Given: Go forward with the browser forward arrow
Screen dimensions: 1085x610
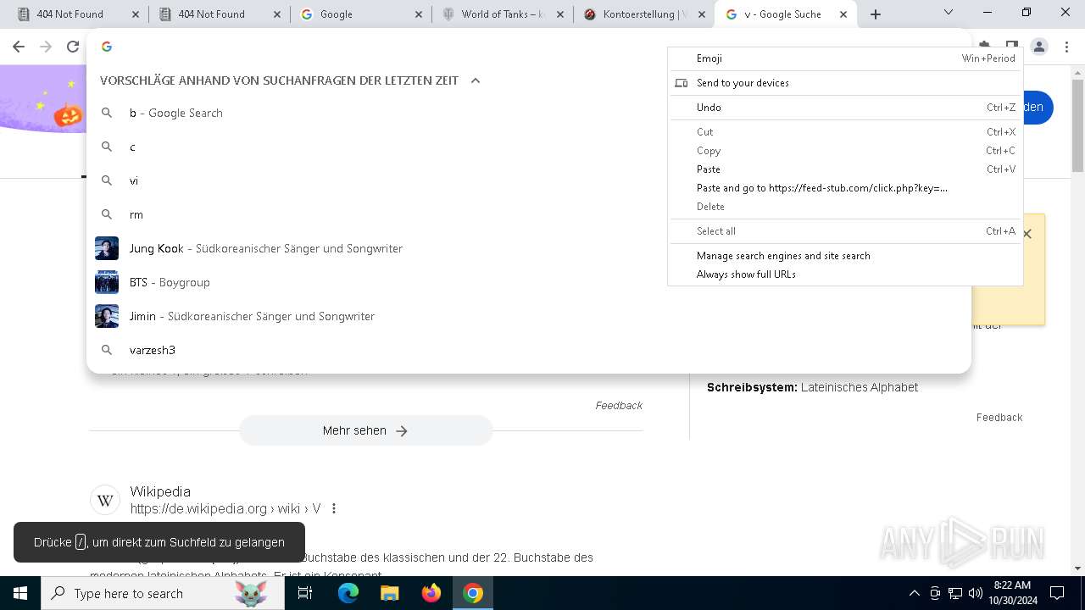Looking at the screenshot, I should point(46,47).
